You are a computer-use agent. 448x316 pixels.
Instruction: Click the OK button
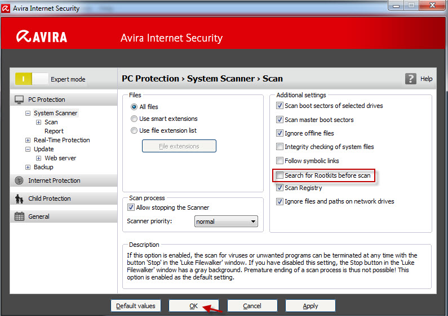pos(194,306)
